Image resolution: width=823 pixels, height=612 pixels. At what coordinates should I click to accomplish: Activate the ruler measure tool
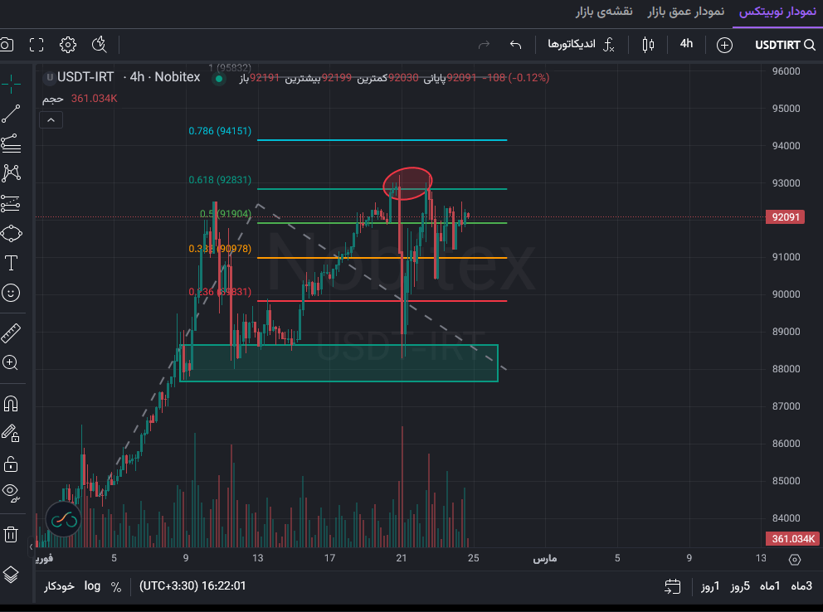[11, 333]
